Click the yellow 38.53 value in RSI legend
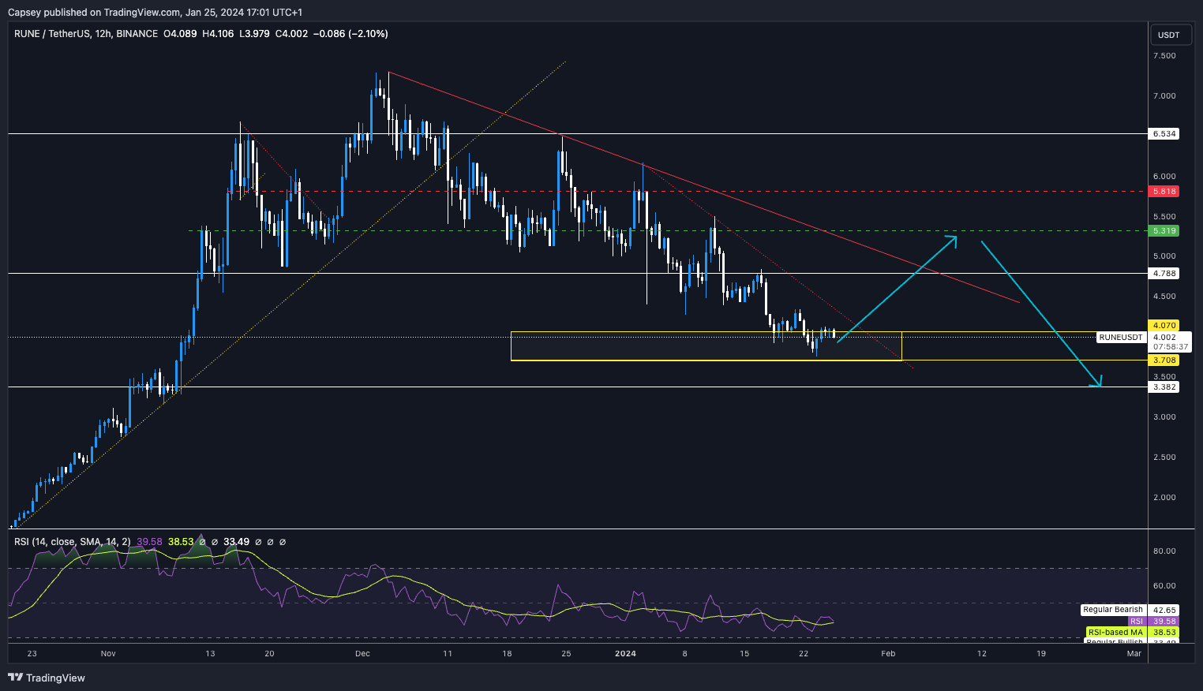This screenshot has width=1203, height=691. click(x=181, y=542)
